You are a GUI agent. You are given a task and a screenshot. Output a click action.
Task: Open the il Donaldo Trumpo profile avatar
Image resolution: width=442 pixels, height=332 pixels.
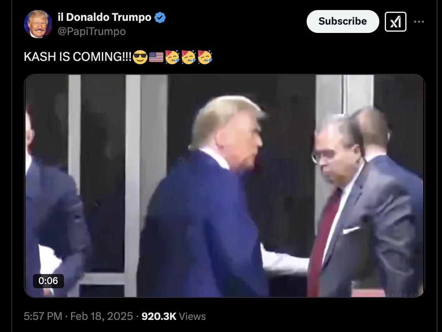coord(38,24)
